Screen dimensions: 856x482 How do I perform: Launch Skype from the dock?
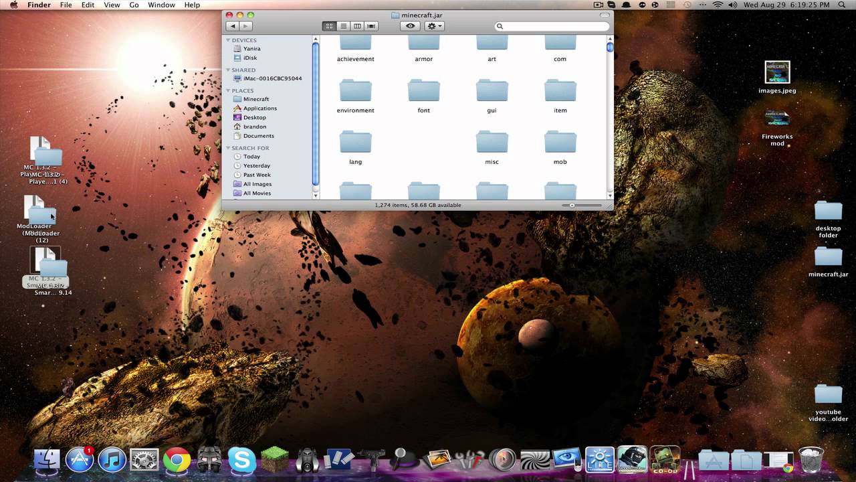241,459
